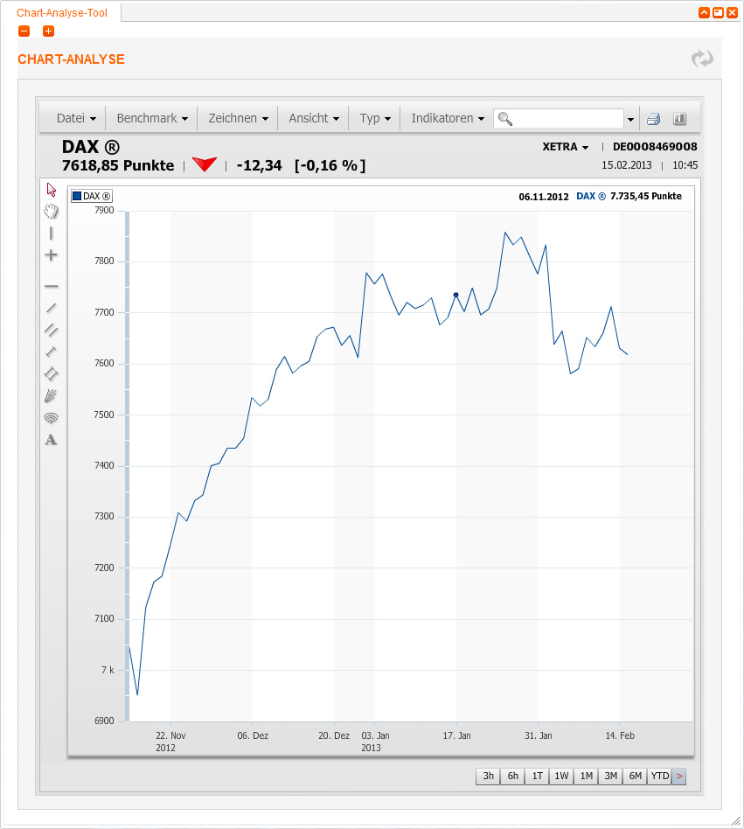The width and height of the screenshot is (744, 829).
Task: Open the Datei menu
Action: point(76,118)
